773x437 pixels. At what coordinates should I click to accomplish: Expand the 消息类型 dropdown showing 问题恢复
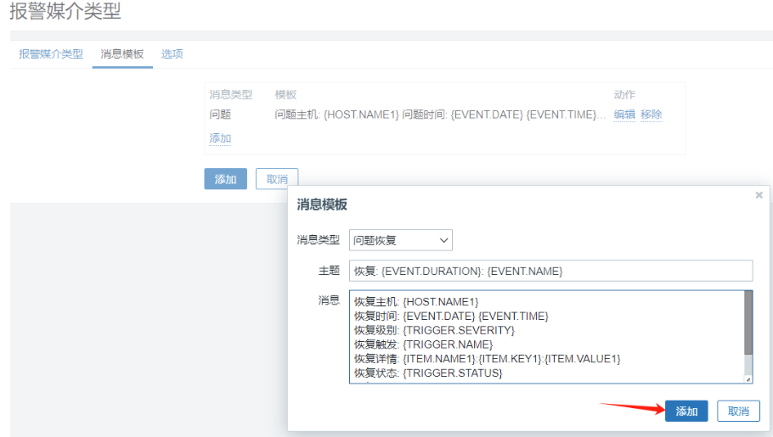[x=401, y=240]
